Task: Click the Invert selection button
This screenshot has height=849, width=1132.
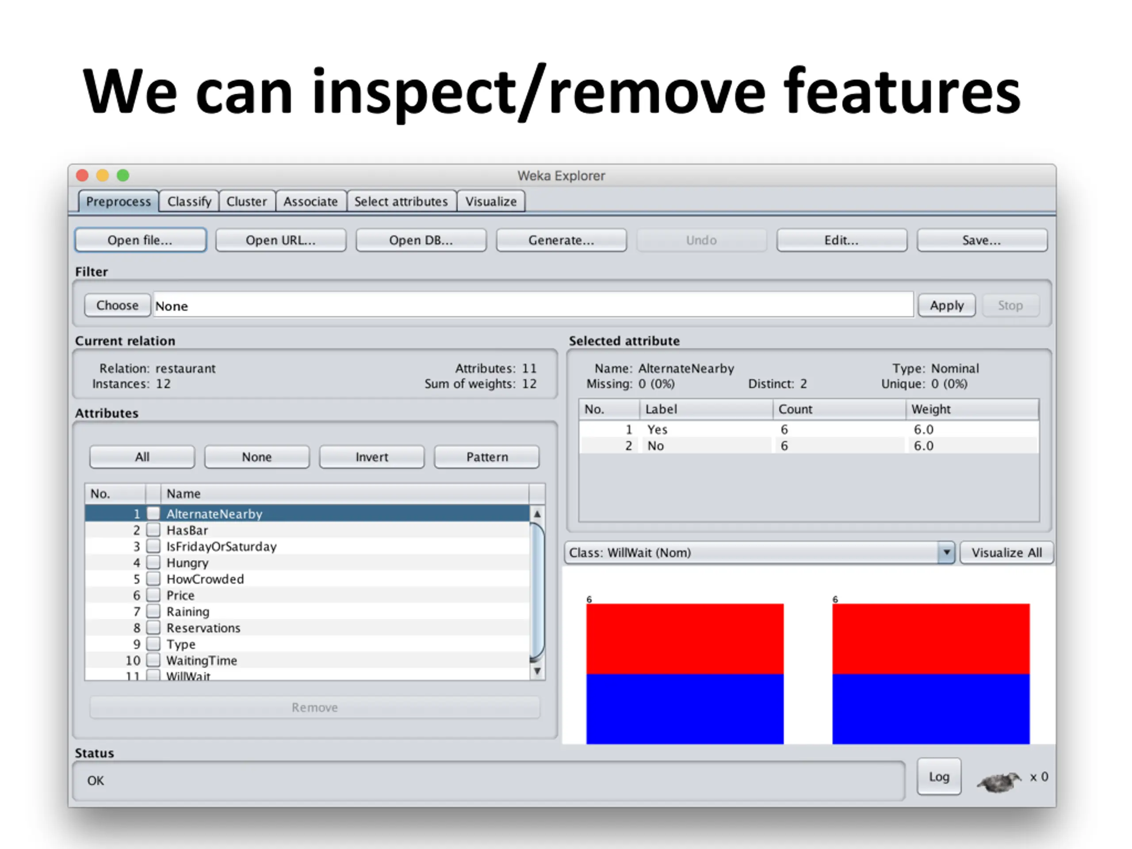Action: coord(371,456)
